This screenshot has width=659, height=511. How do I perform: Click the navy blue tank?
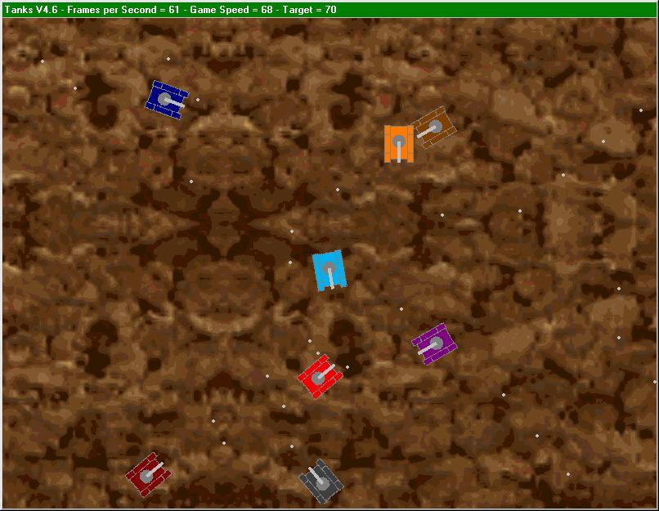pyautogui.click(x=167, y=100)
